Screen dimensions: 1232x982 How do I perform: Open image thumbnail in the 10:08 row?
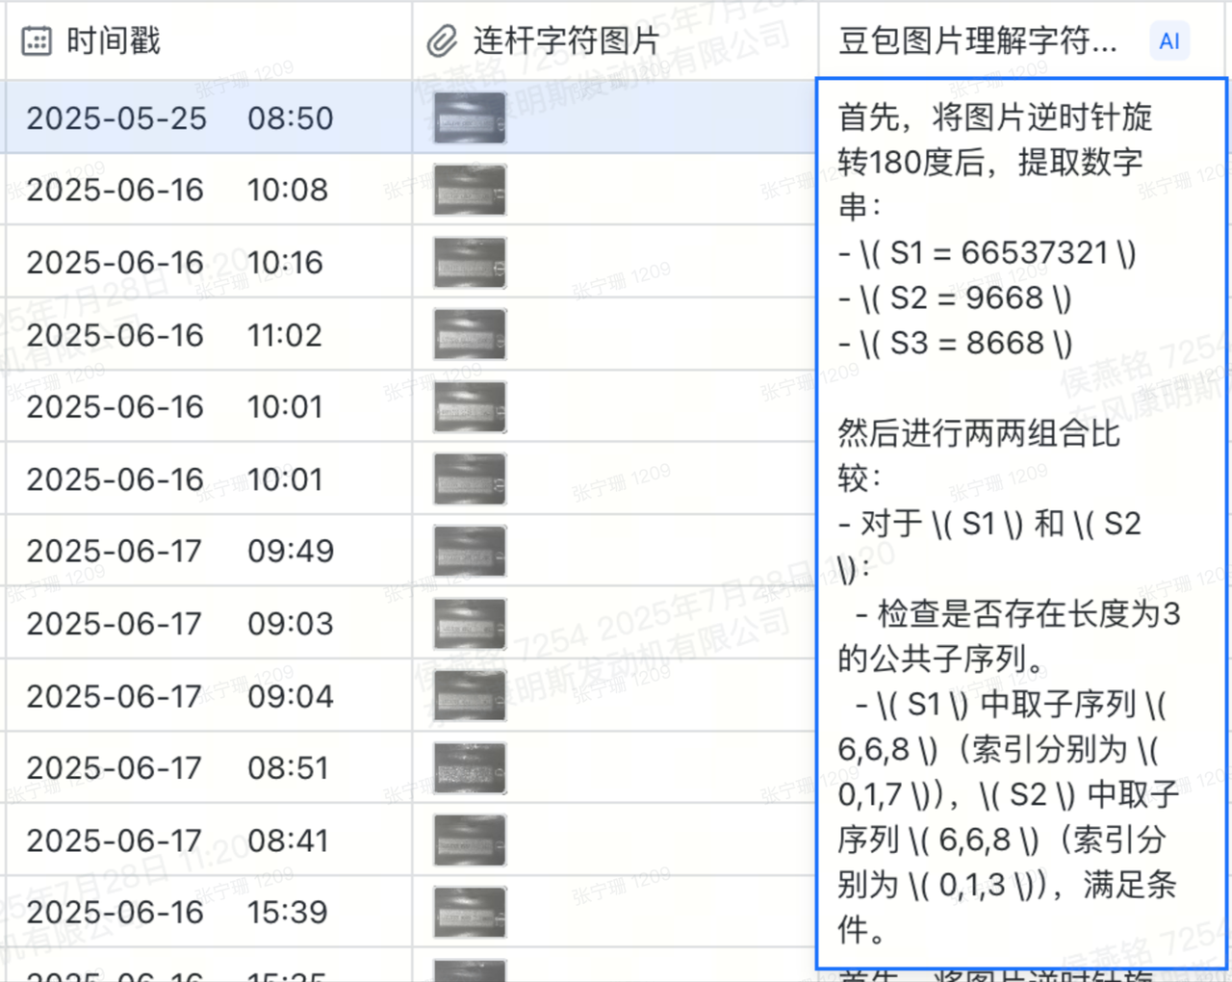[x=470, y=191]
